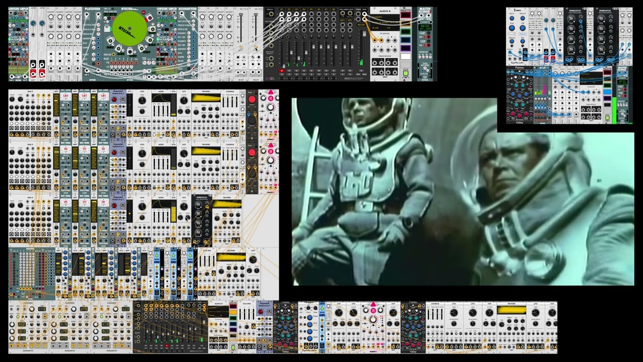The width and height of the screenshot is (643, 362).
Task: Click the A#5 Hot Tuna tuner display
Action: coord(103,97)
